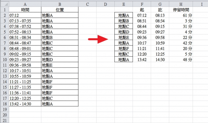Click cell containing 07:12 in column A
Image resolution: width=208 pixels, height=123 pixels.
tap(25, 15)
